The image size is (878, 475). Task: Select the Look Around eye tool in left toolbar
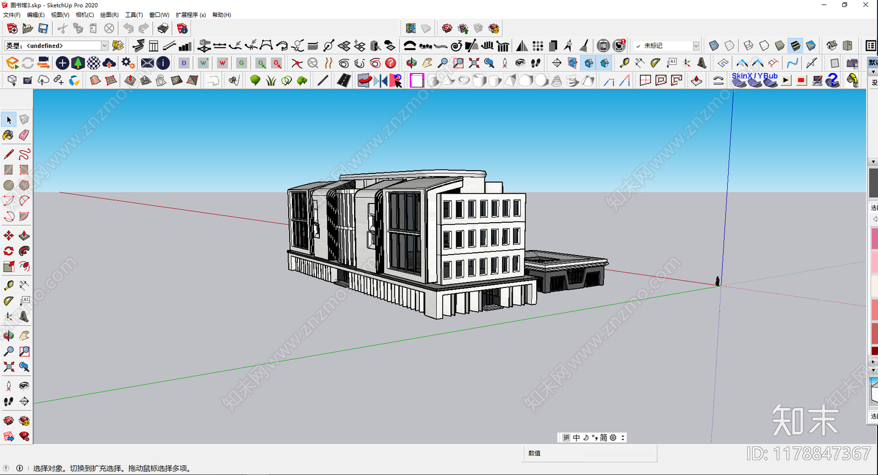tap(24, 386)
